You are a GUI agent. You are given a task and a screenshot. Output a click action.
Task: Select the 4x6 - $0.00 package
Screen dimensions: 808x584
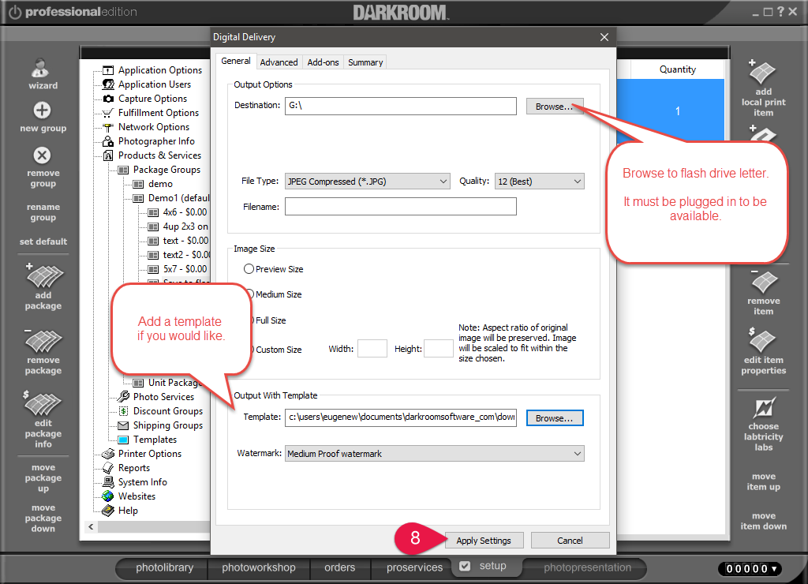(185, 212)
